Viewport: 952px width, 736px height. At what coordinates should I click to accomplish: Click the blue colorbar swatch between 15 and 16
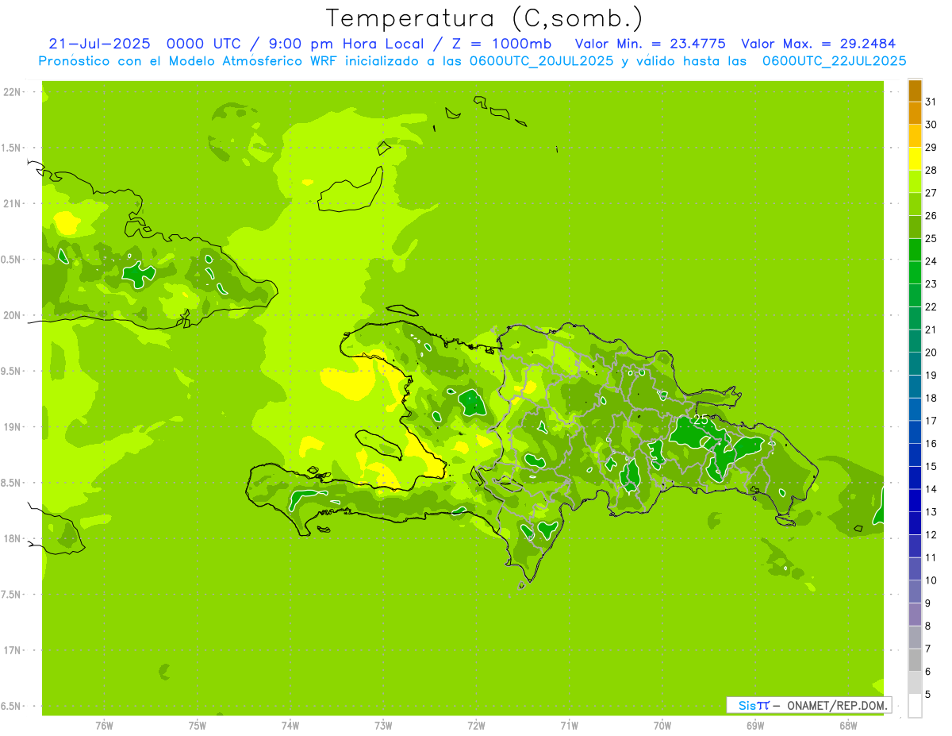coord(915,456)
